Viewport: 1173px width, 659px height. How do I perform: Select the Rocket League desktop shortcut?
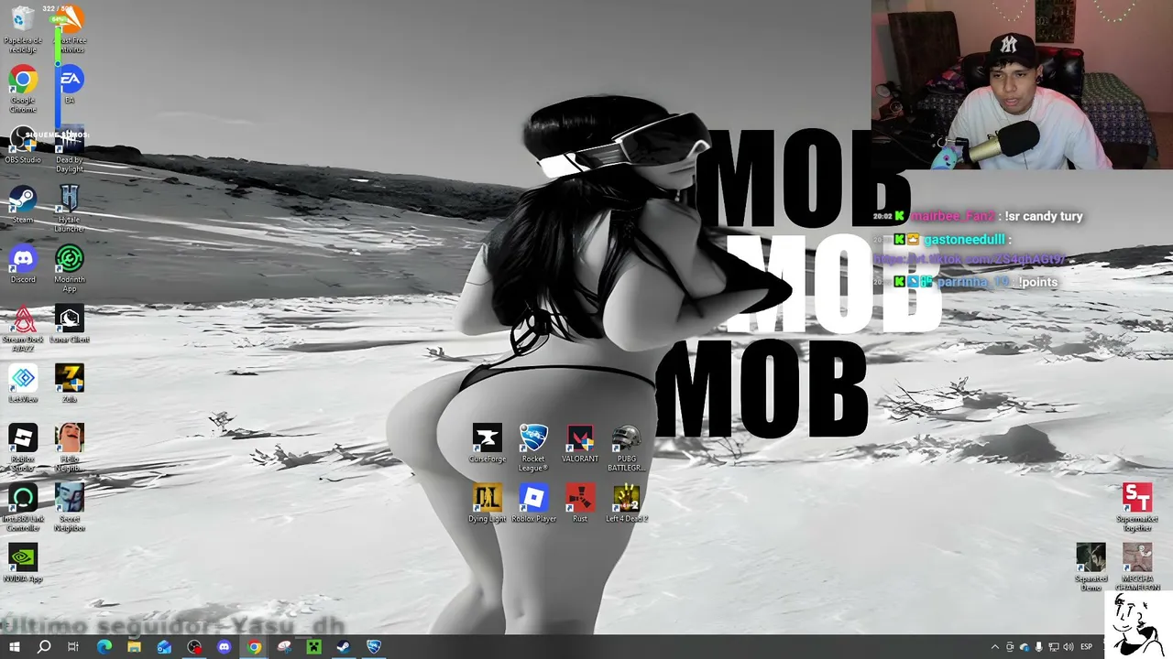(533, 448)
